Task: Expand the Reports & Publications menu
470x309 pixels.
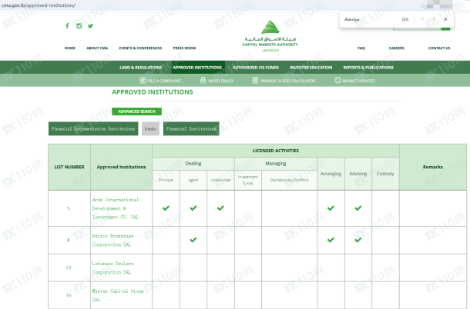Action: [368, 68]
